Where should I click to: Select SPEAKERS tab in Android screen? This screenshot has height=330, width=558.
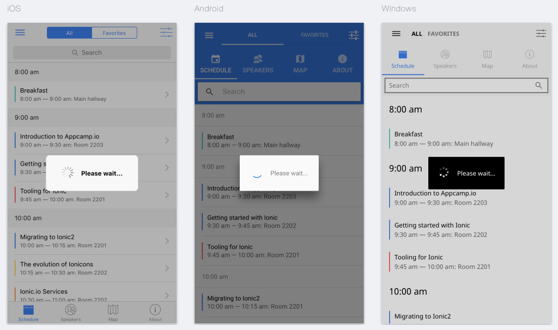click(258, 64)
